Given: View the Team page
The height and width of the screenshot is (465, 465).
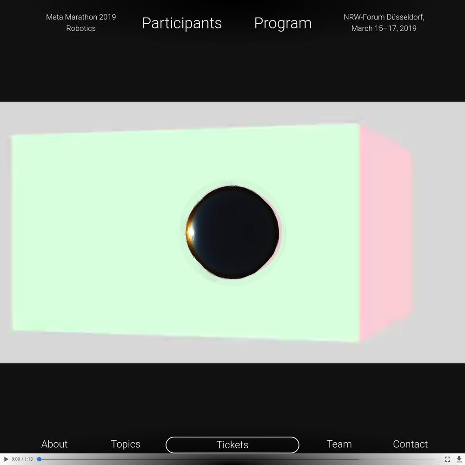Looking at the screenshot, I should 339,444.
